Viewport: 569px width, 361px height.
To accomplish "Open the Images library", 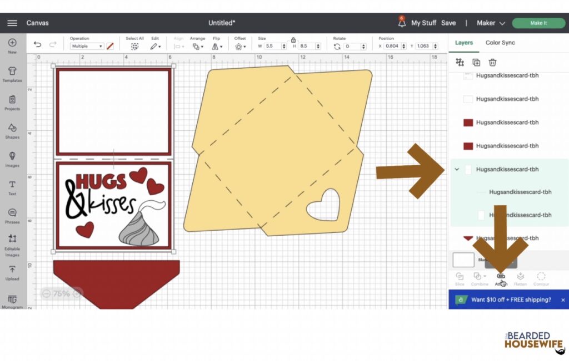I will click(12, 159).
